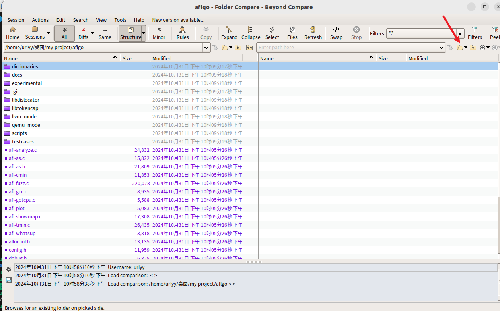Click the Collapse folders icon

(251, 33)
